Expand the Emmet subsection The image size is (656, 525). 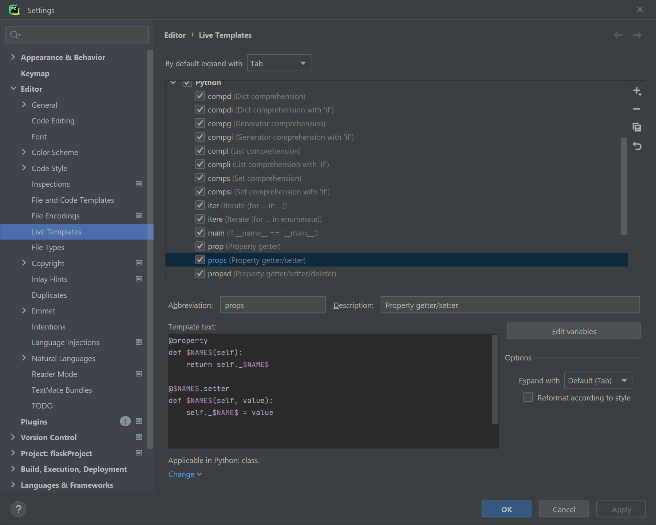click(24, 310)
